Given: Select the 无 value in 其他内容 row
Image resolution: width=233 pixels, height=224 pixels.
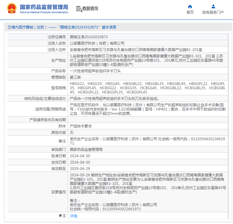Looking at the screenshot, I should coord(72,132).
